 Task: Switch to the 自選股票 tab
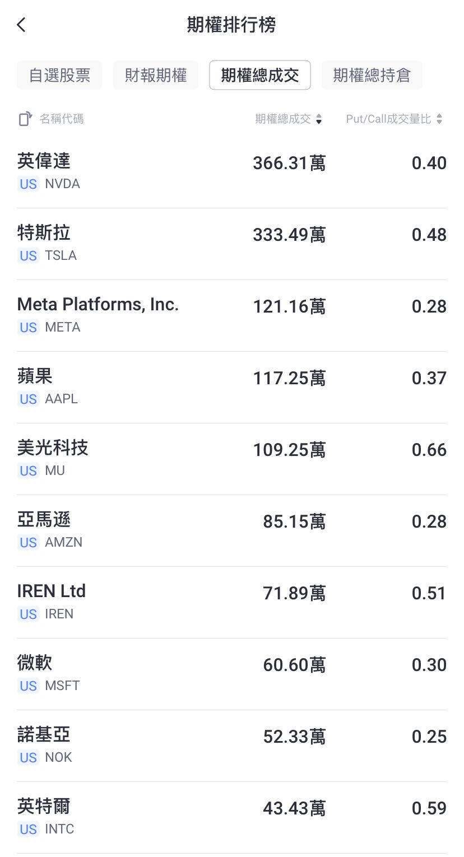click(x=59, y=75)
